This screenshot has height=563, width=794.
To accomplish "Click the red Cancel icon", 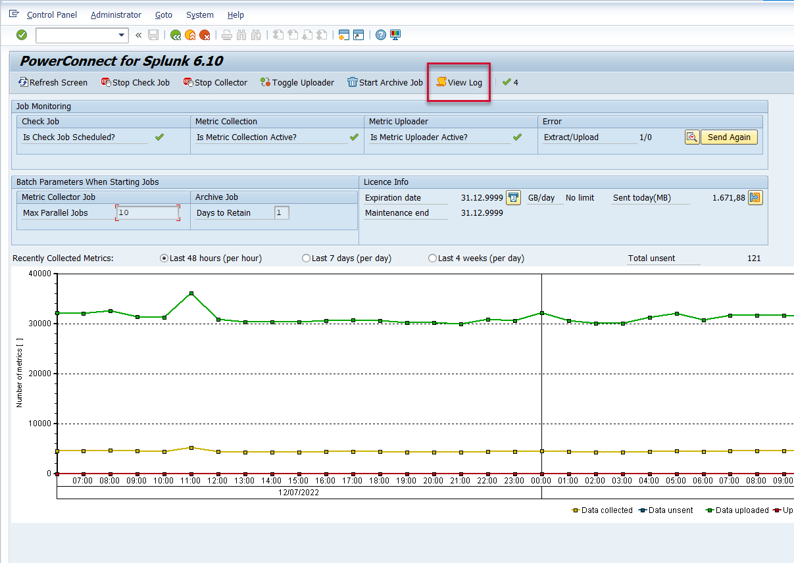I will tap(205, 35).
